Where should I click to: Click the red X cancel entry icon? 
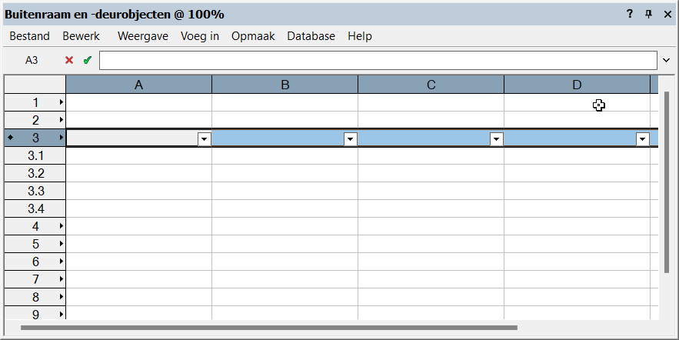pos(69,60)
